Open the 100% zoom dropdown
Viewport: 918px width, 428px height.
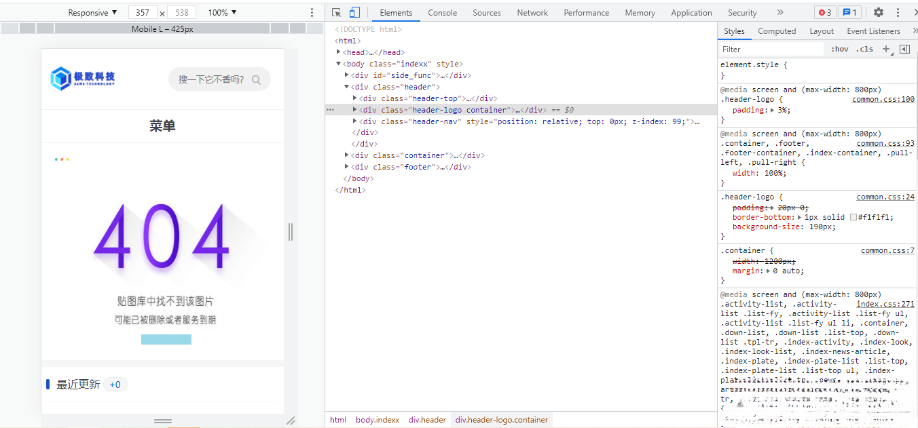click(222, 12)
